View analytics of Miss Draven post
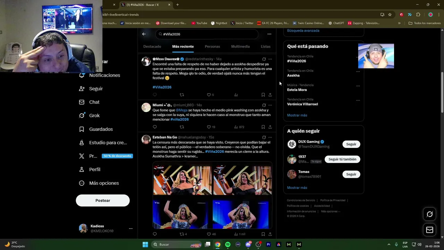The width and height of the screenshot is (444, 250). tap(236, 95)
